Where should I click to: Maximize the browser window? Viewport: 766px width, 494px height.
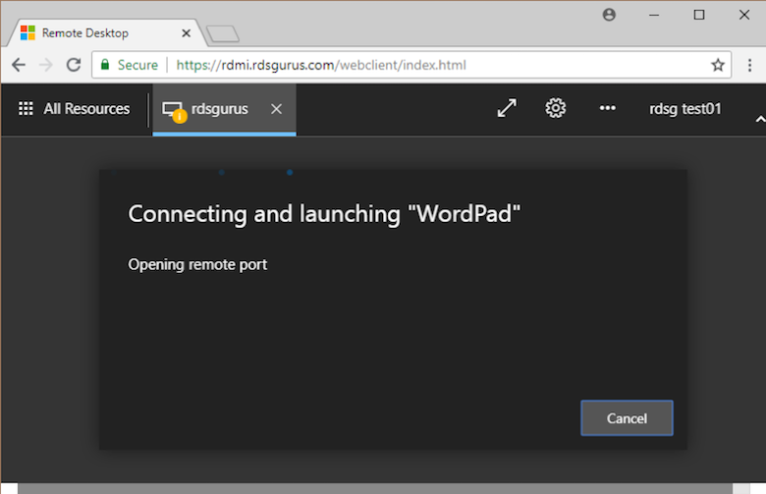pos(699,15)
